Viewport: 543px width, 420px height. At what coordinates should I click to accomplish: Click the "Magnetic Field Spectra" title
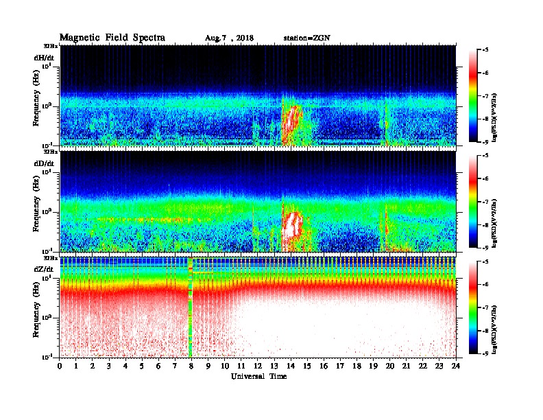click(x=112, y=38)
